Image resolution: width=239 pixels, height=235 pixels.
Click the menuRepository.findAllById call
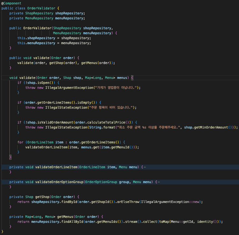tap(57, 222)
